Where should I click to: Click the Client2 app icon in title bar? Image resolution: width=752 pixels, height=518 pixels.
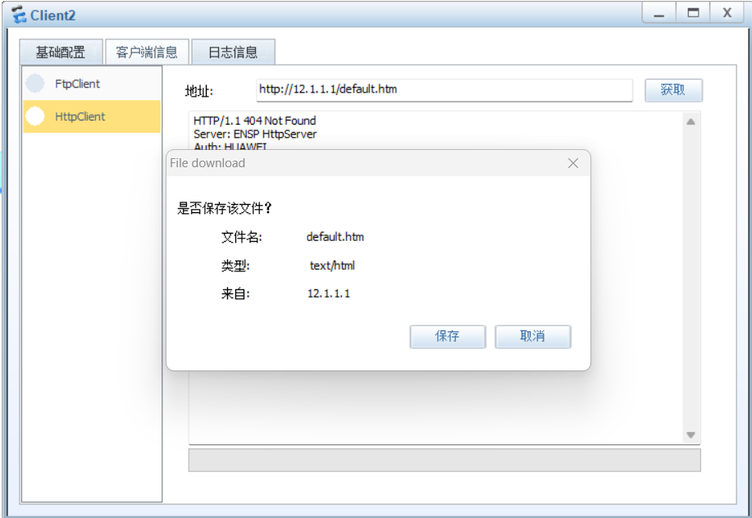(19, 15)
